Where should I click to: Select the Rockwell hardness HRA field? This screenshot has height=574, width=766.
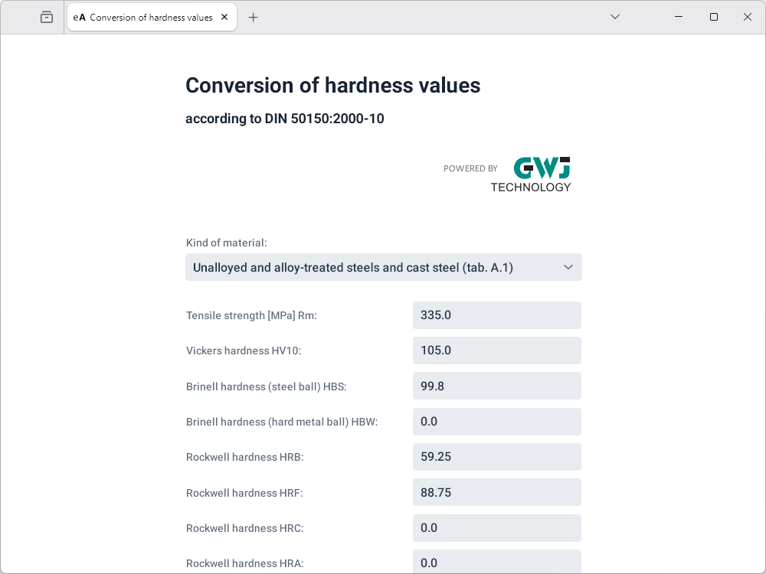tap(496, 562)
